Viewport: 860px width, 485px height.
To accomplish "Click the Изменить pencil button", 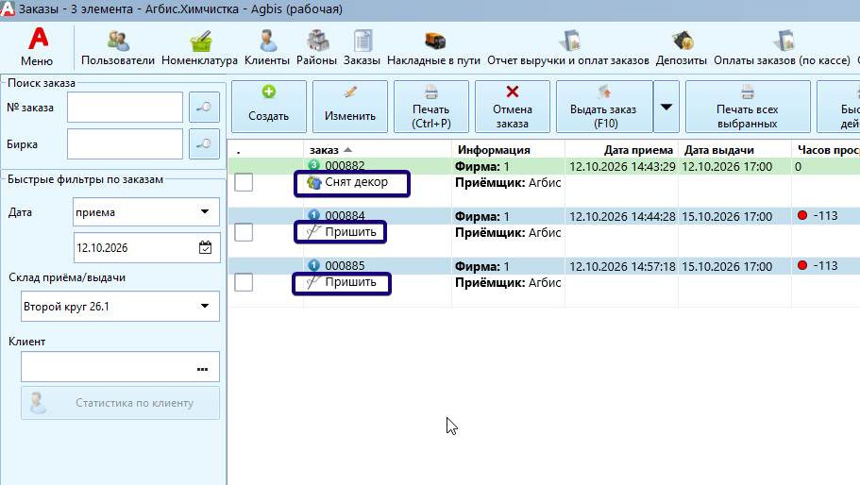I will point(350,107).
